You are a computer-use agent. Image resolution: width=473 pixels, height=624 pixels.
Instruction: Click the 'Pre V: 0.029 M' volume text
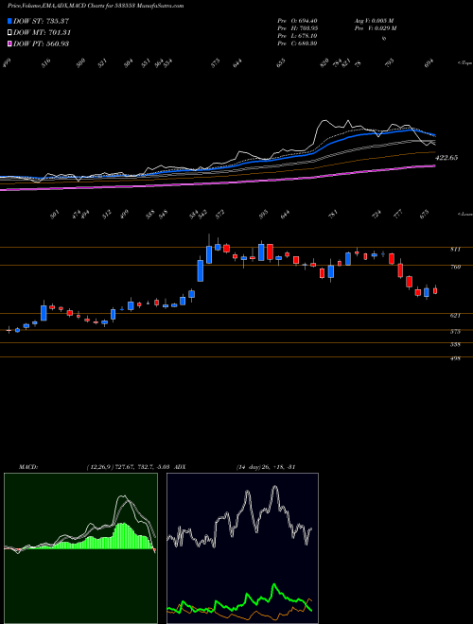click(x=375, y=28)
